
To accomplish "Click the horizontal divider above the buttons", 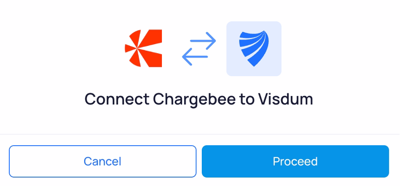I will (200, 134).
